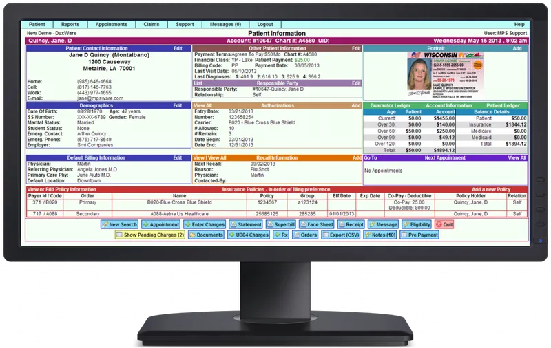Click the red Quit button
The height and width of the screenshot is (348, 551).
pyautogui.click(x=444, y=224)
